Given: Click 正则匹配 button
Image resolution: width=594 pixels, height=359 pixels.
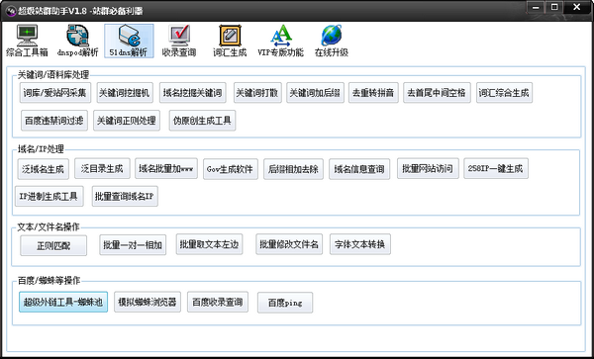Looking at the screenshot, I should [53, 245].
